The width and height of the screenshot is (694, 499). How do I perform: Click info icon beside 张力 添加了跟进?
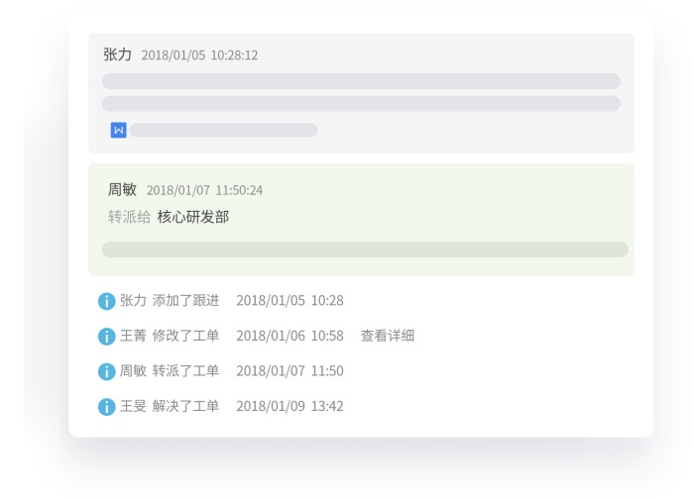(107, 301)
